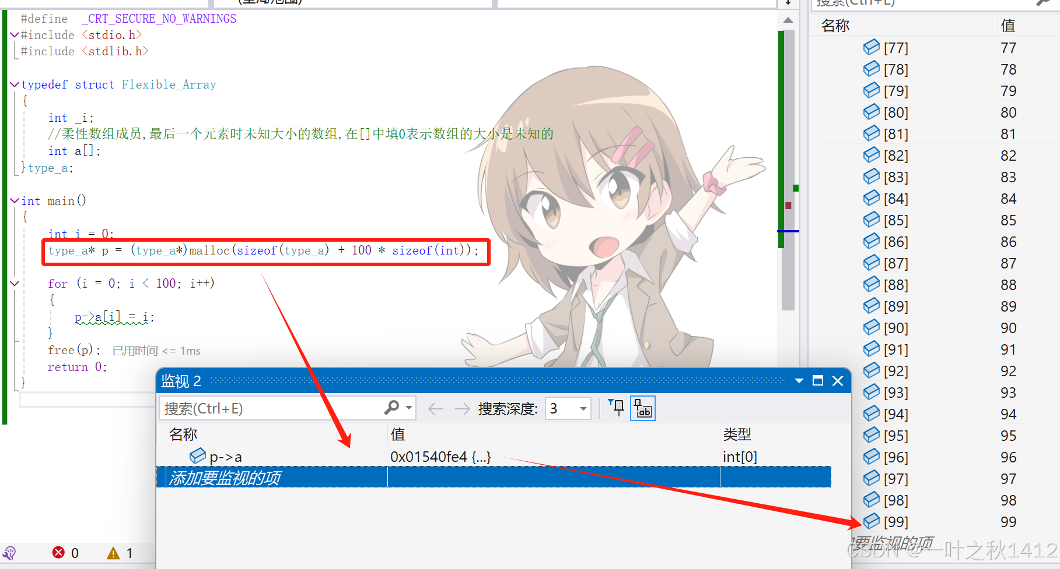Image resolution: width=1060 pixels, height=569 pixels.
Task: Click the magnifier icon in Watch 2 search box
Action: 391,408
